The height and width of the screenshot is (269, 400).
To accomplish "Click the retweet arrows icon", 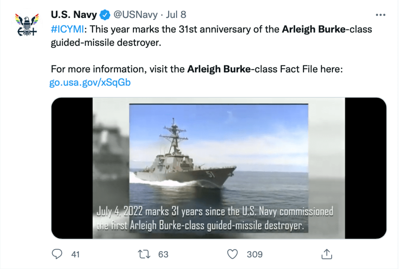I will (145, 254).
